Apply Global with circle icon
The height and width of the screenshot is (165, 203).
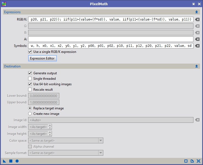tap(17, 161)
